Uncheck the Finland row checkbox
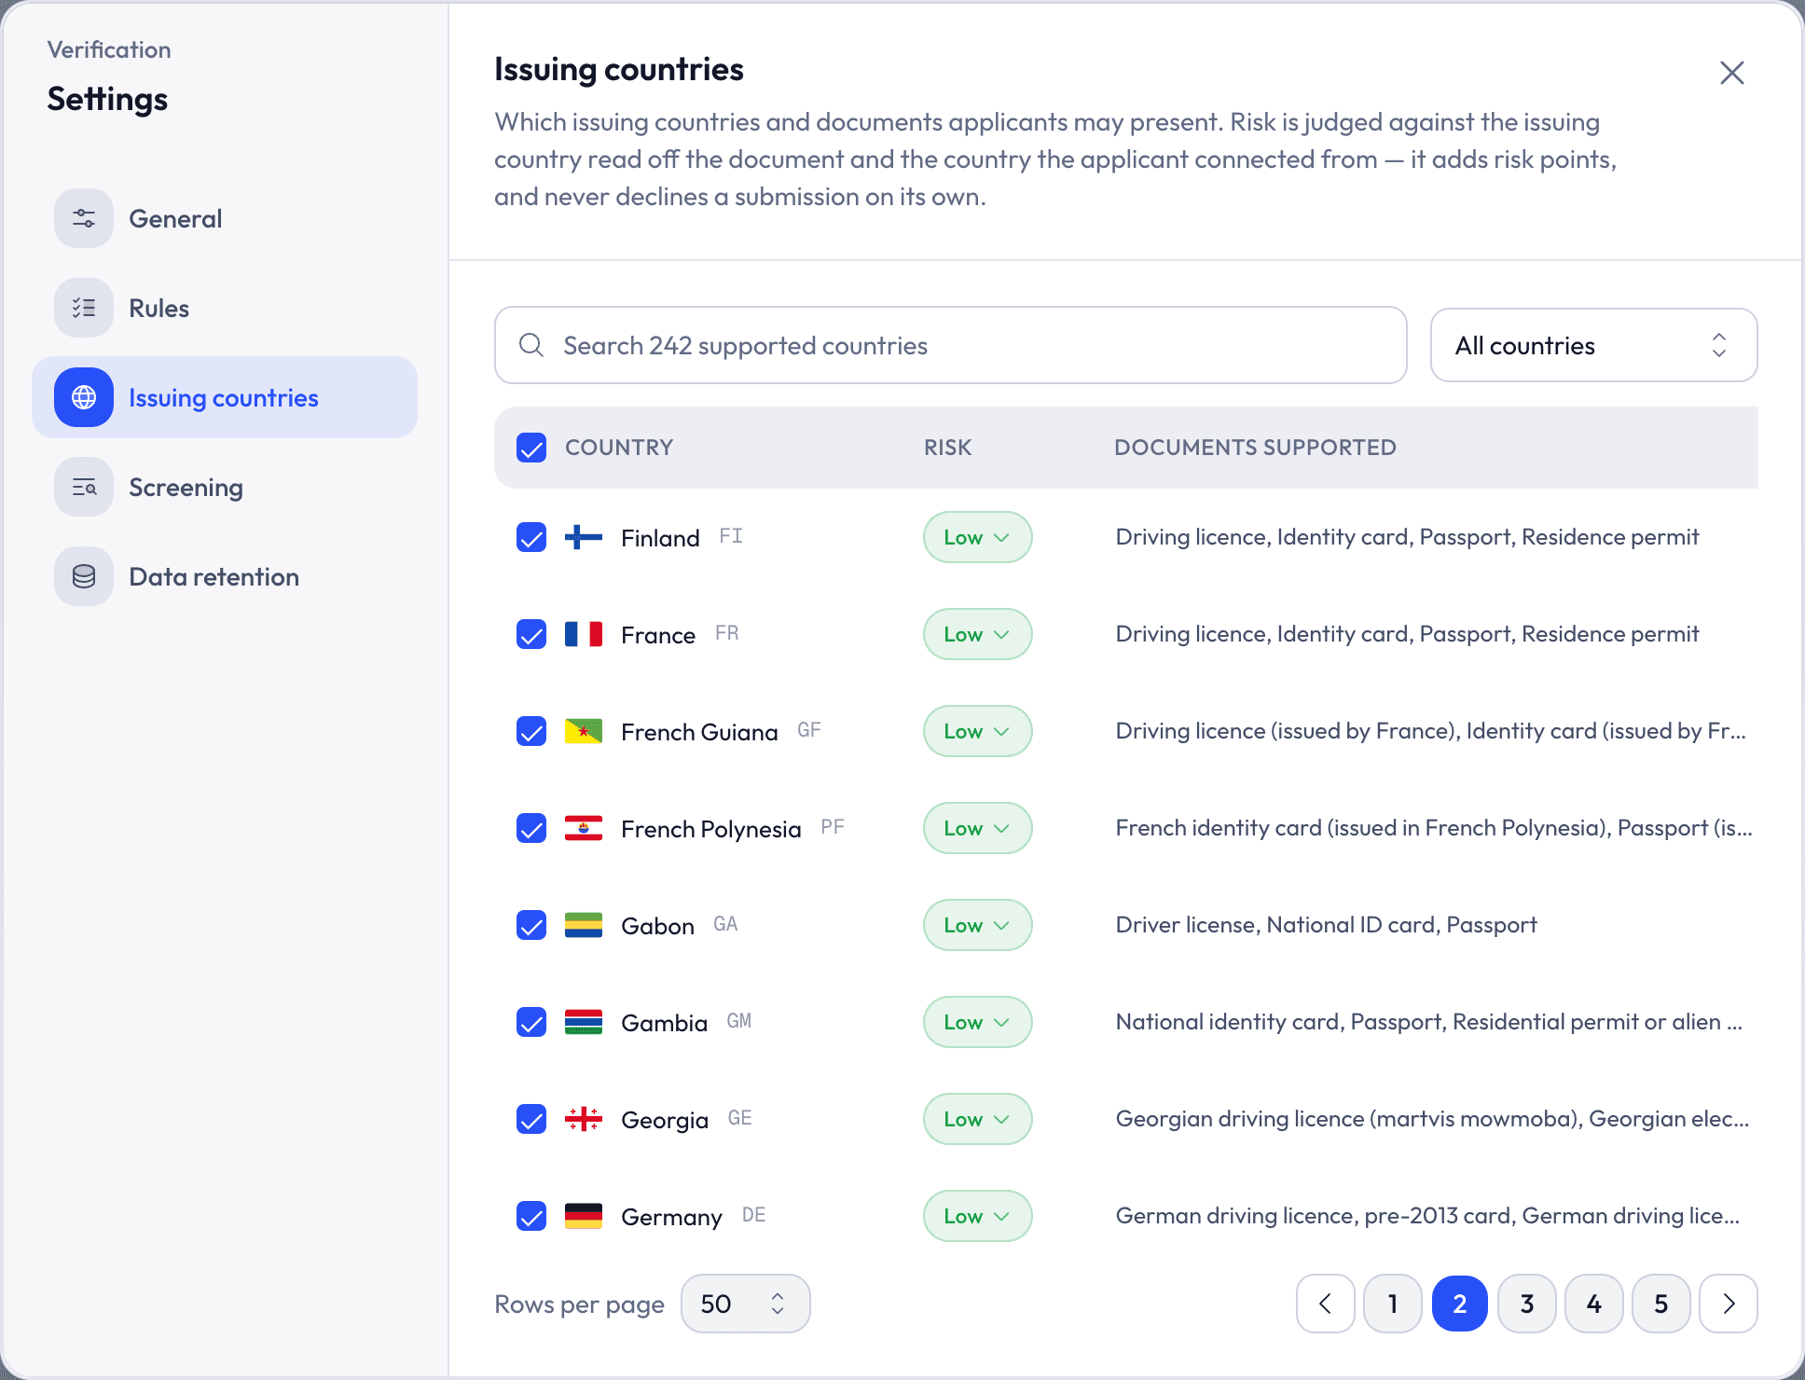Image resolution: width=1805 pixels, height=1380 pixels. pyautogui.click(x=531, y=537)
